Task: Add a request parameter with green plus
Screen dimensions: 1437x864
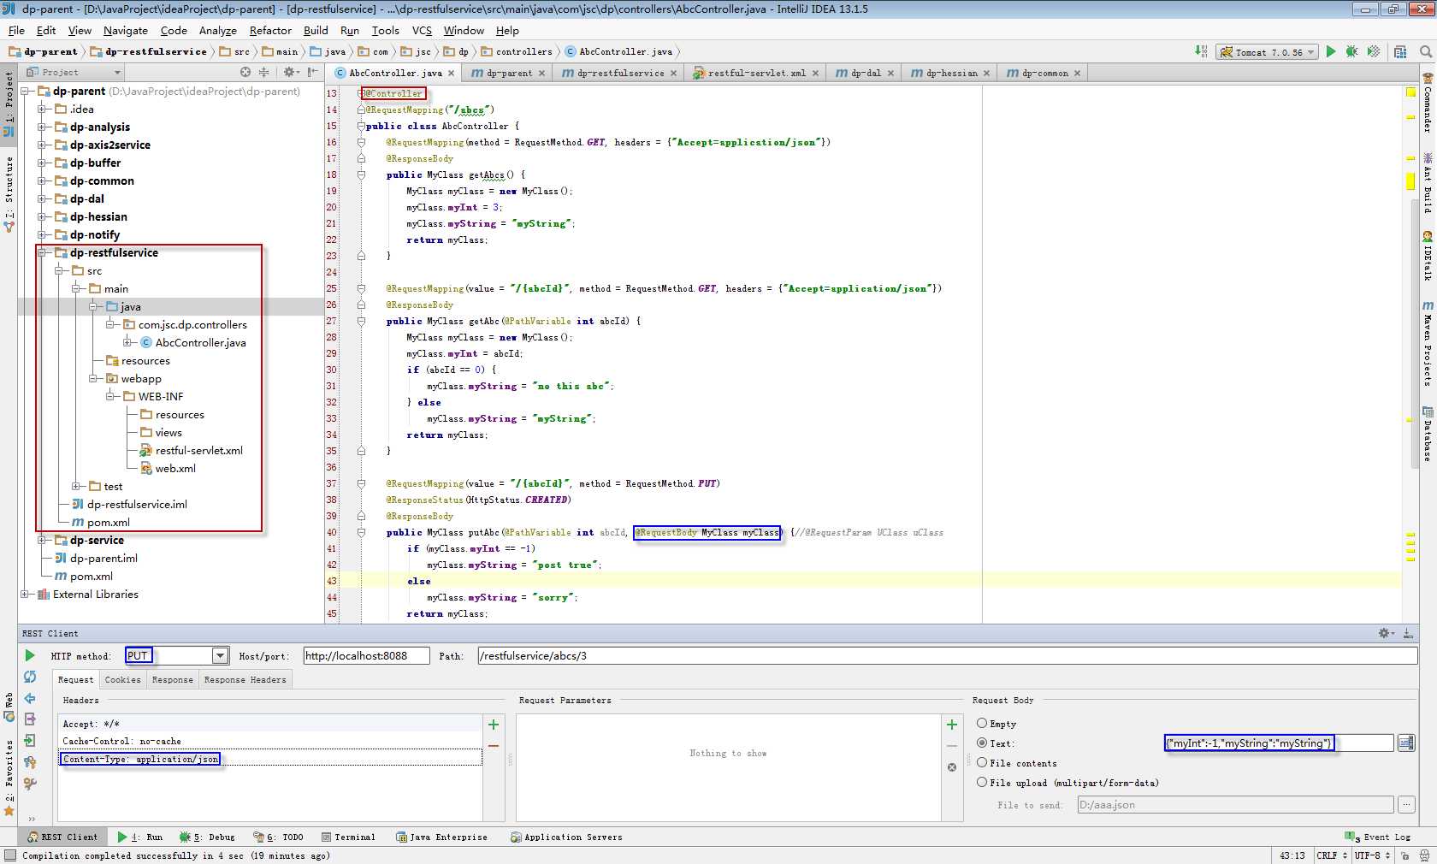Action: pyautogui.click(x=952, y=725)
